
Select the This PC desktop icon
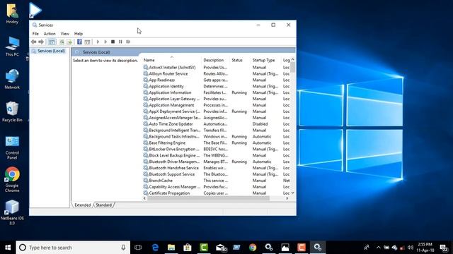12,47
